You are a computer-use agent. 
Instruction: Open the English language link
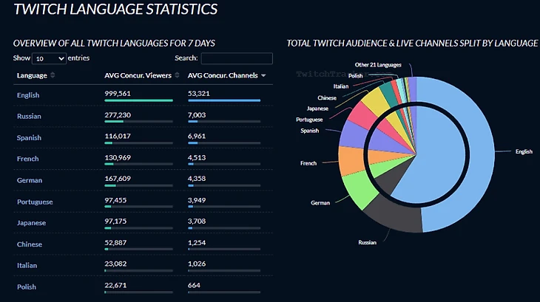coord(28,95)
